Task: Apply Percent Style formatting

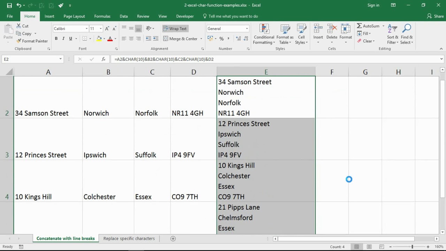Action: [x=222, y=39]
